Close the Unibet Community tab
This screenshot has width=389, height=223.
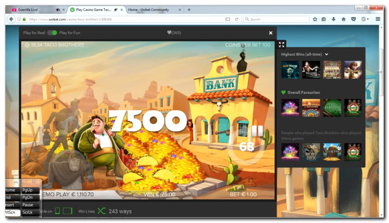[180, 10]
